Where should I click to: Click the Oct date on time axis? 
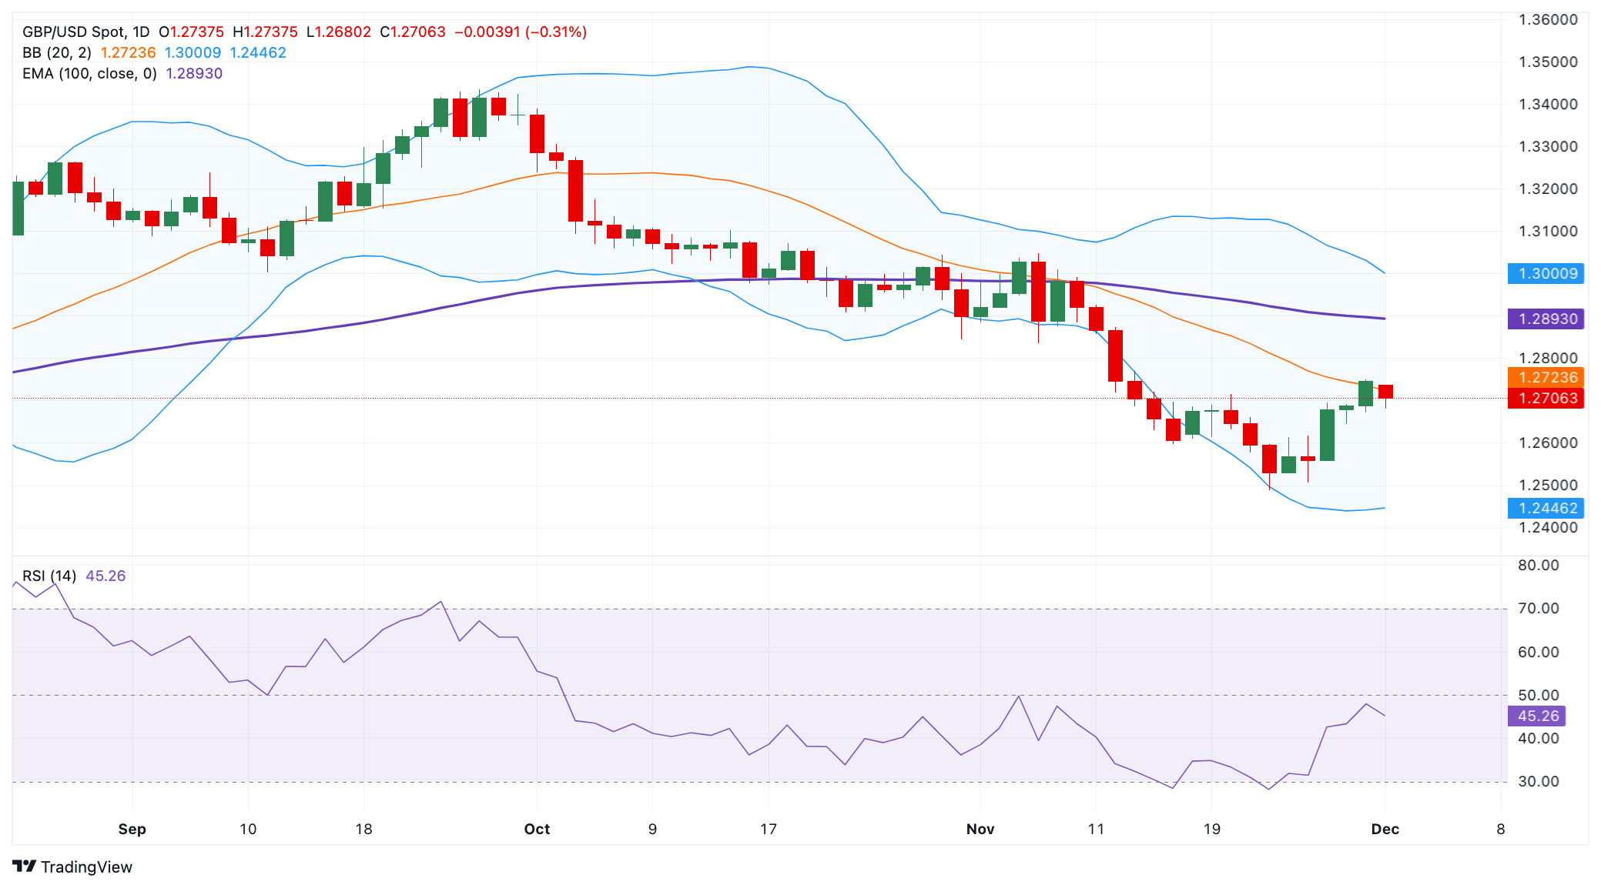click(537, 829)
